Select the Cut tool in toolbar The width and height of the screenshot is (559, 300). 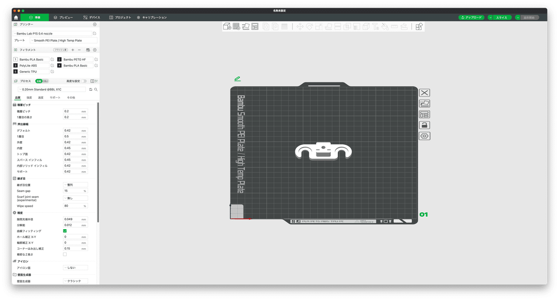click(338, 27)
